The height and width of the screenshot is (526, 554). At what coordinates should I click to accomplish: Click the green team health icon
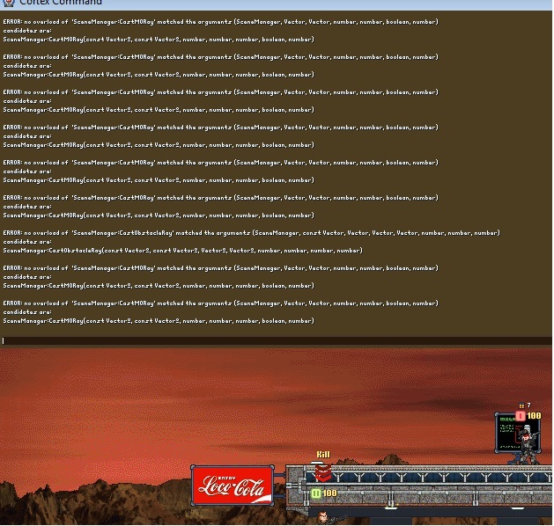click(x=315, y=493)
